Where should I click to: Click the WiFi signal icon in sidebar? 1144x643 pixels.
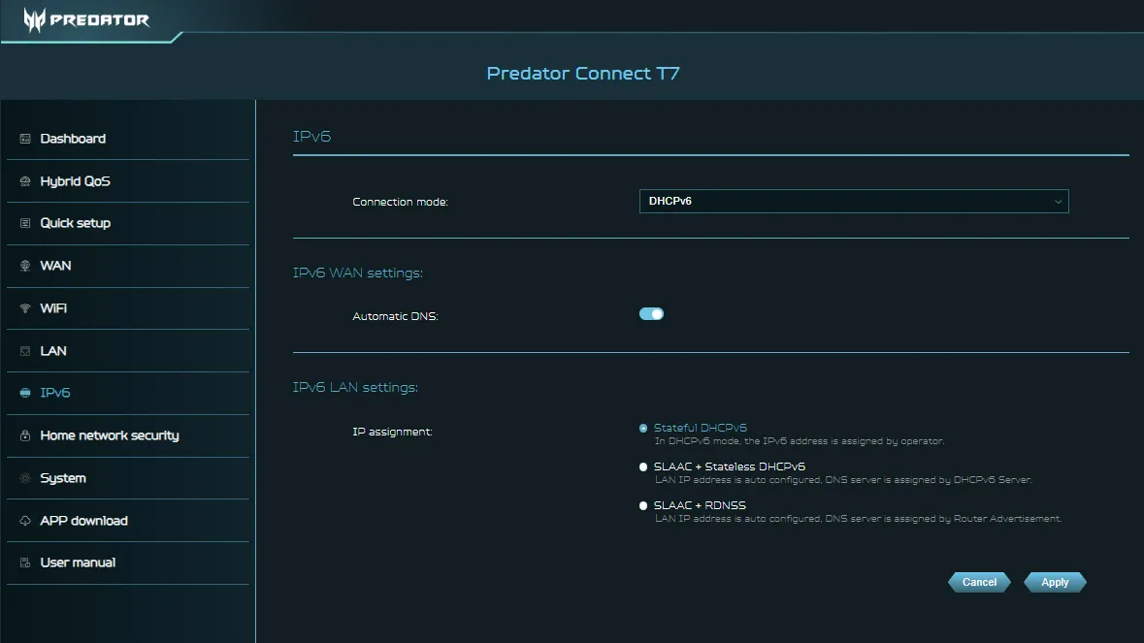pos(24,308)
